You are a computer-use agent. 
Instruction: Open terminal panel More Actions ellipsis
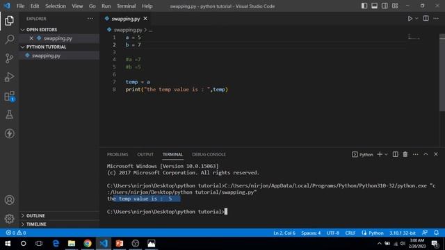[x=416, y=154]
